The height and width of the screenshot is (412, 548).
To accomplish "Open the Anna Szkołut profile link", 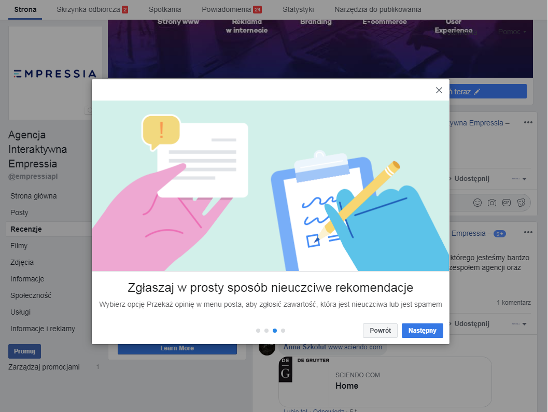I will [x=305, y=347].
